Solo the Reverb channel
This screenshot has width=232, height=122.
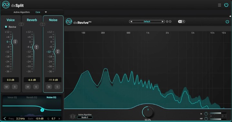click(36, 87)
